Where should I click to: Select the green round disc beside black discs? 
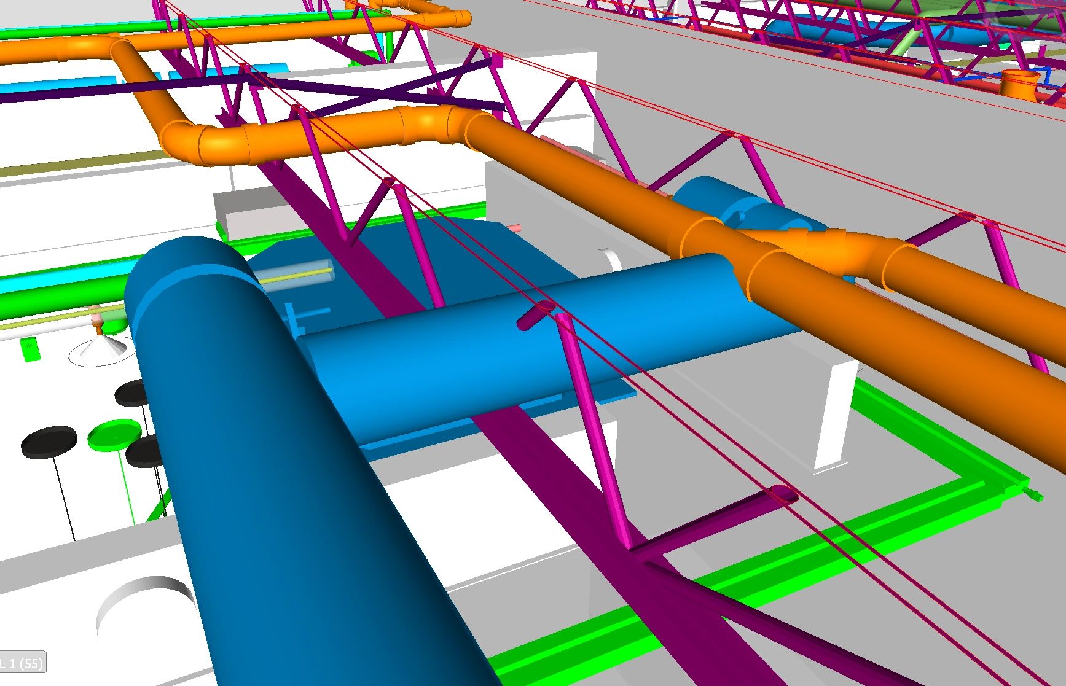pyautogui.click(x=115, y=434)
